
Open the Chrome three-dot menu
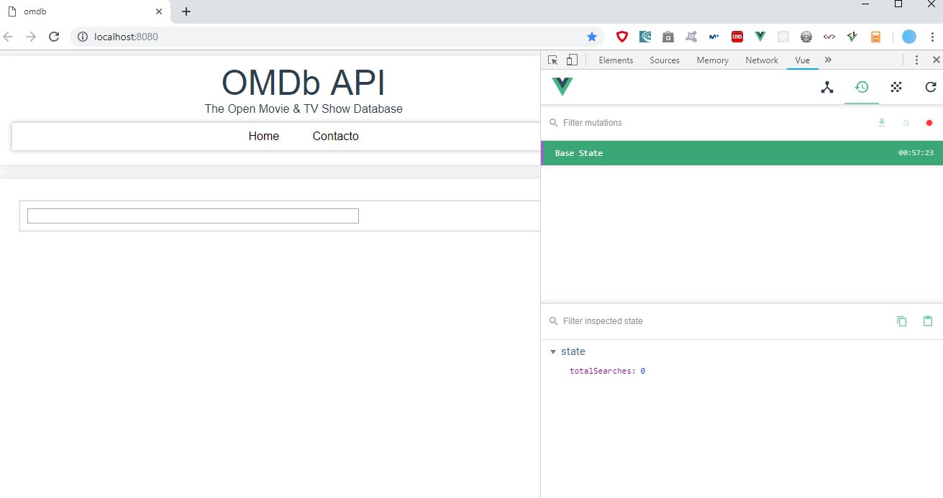click(x=932, y=37)
